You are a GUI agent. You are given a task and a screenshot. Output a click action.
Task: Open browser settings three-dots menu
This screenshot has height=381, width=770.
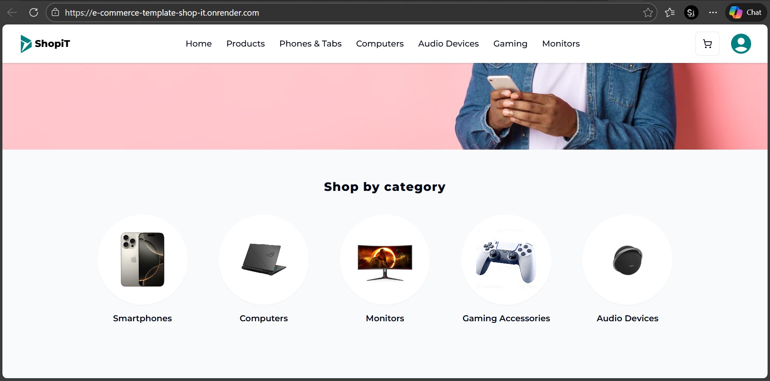point(713,12)
